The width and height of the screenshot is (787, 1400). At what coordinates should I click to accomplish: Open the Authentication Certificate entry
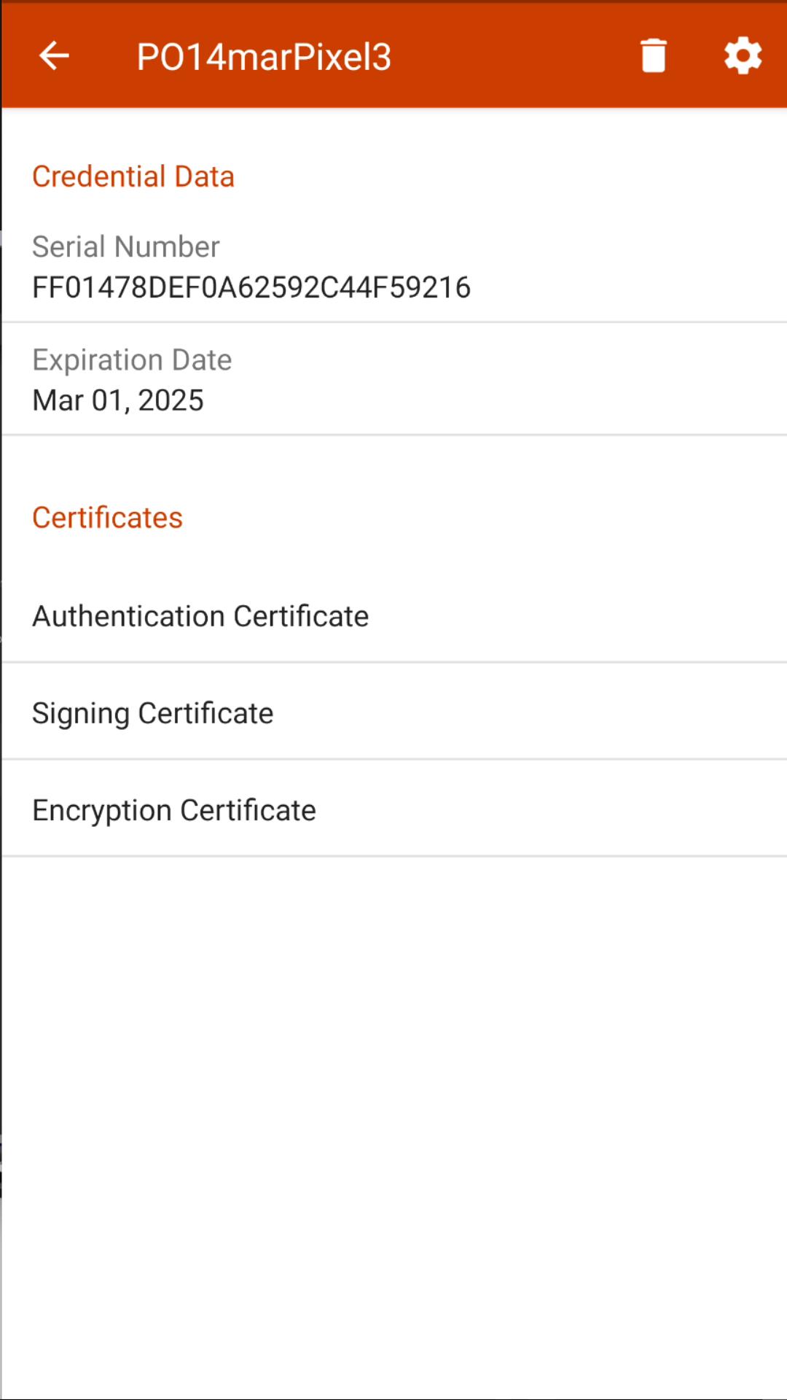(x=393, y=615)
